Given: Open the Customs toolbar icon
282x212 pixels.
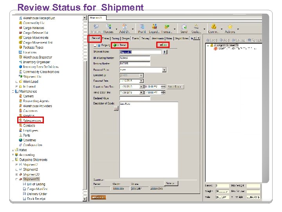Looking at the screenshot, I should 196,28.
